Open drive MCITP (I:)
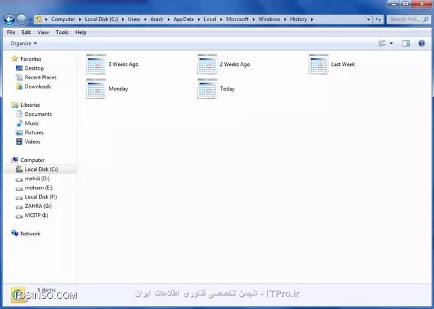The width and height of the screenshot is (434, 309). (32, 215)
